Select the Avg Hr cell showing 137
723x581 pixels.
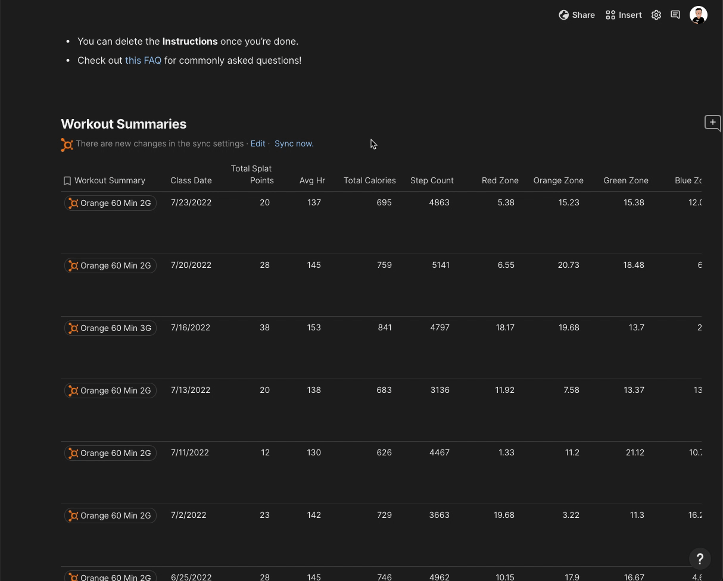point(314,202)
